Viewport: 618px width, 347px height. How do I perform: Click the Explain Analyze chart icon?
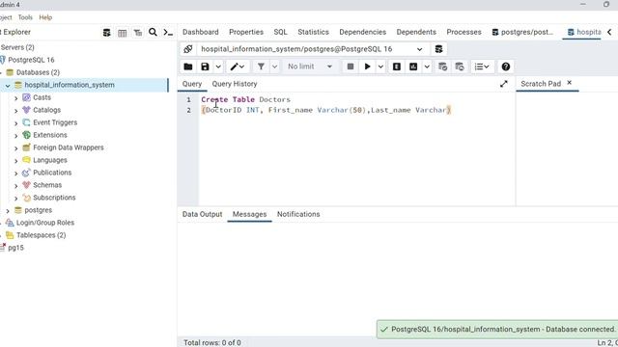tap(413, 67)
